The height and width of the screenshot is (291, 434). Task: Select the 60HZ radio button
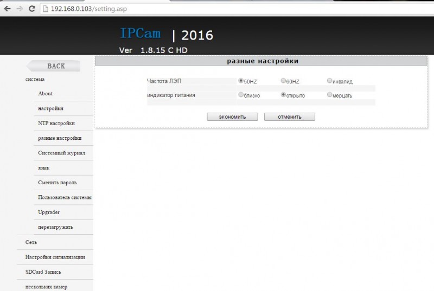tap(283, 81)
